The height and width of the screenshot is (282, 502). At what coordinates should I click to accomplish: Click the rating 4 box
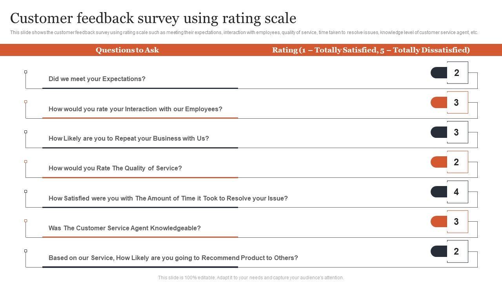coord(457,192)
